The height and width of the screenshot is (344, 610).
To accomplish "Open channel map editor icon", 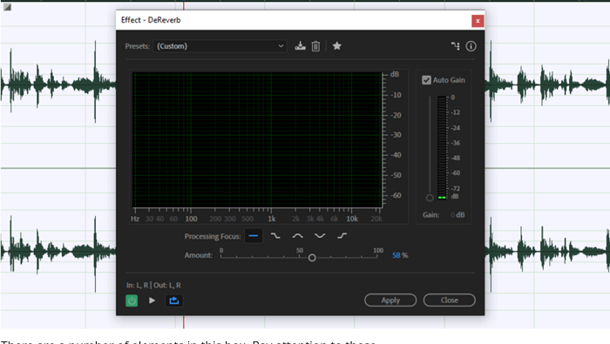I will 455,46.
